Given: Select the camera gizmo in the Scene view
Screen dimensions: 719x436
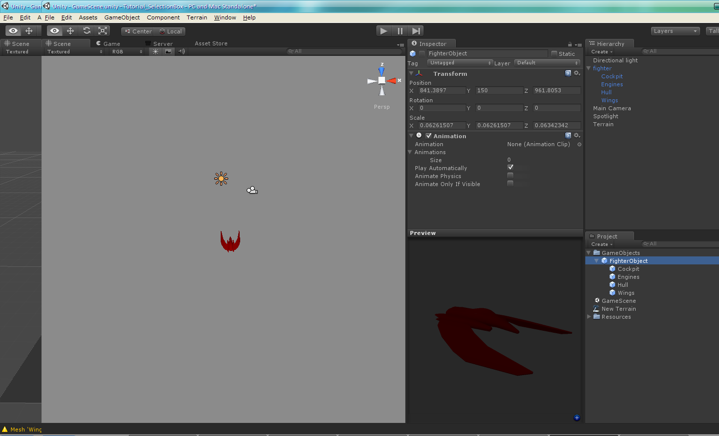Looking at the screenshot, I should pyautogui.click(x=252, y=190).
